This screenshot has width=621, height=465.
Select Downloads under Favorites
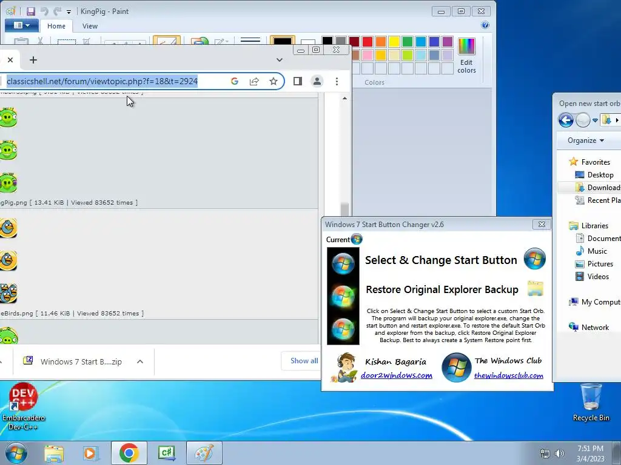pos(598,188)
